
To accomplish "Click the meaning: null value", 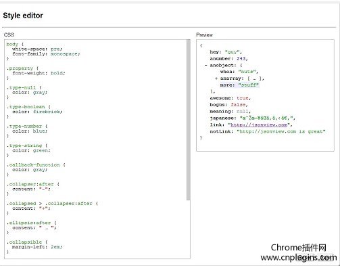I will 243,112.
